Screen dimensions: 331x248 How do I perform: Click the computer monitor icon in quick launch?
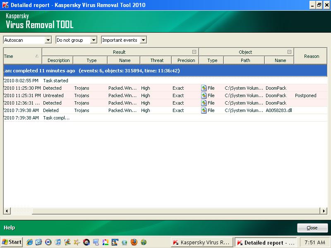(96, 242)
